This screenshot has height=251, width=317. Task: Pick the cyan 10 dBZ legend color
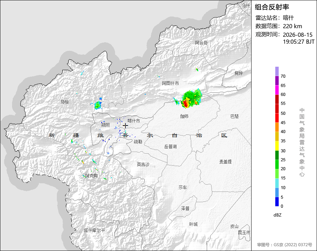click(277, 183)
